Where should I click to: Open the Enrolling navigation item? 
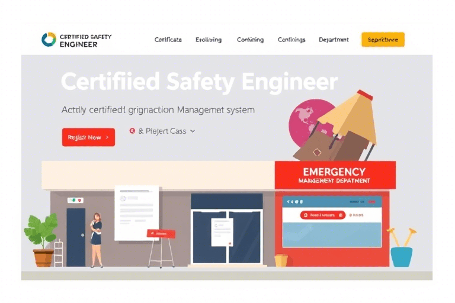pyautogui.click(x=209, y=40)
